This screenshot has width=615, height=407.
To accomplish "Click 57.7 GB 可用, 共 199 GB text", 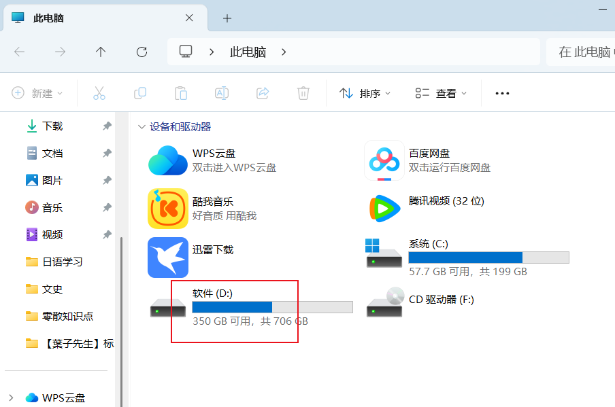I will [x=468, y=272].
